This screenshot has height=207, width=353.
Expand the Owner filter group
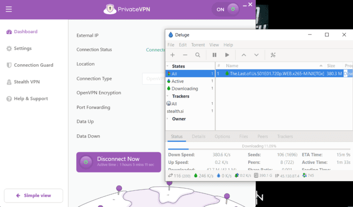[x=168, y=119]
